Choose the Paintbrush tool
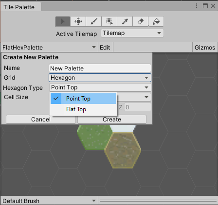 tap(94, 21)
